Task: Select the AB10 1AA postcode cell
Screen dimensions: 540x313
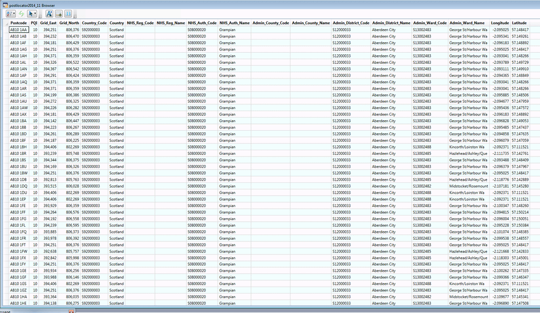Action: pos(18,30)
